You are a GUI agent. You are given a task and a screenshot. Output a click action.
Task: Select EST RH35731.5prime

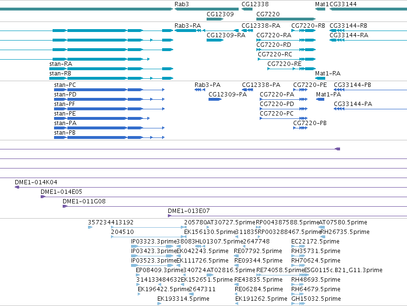click(x=316, y=251)
